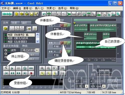This screenshot has height=95, width=125.
Task: Open the key (无) dropdown arrow
Action: (x=87, y=86)
